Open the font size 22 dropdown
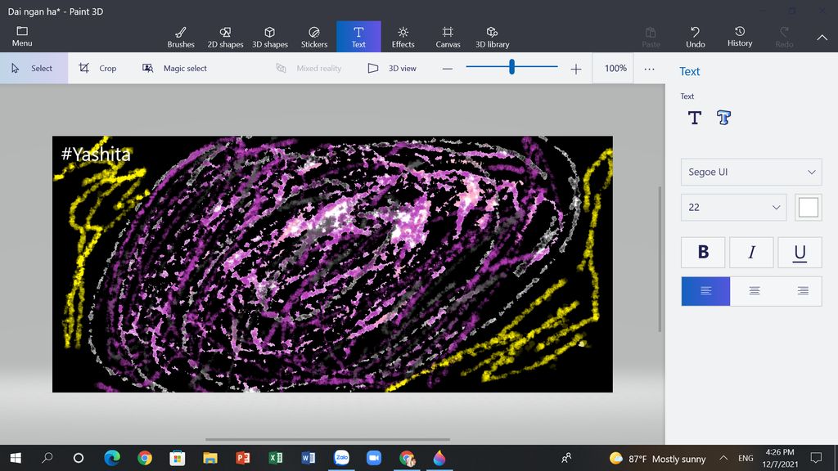 tap(733, 207)
